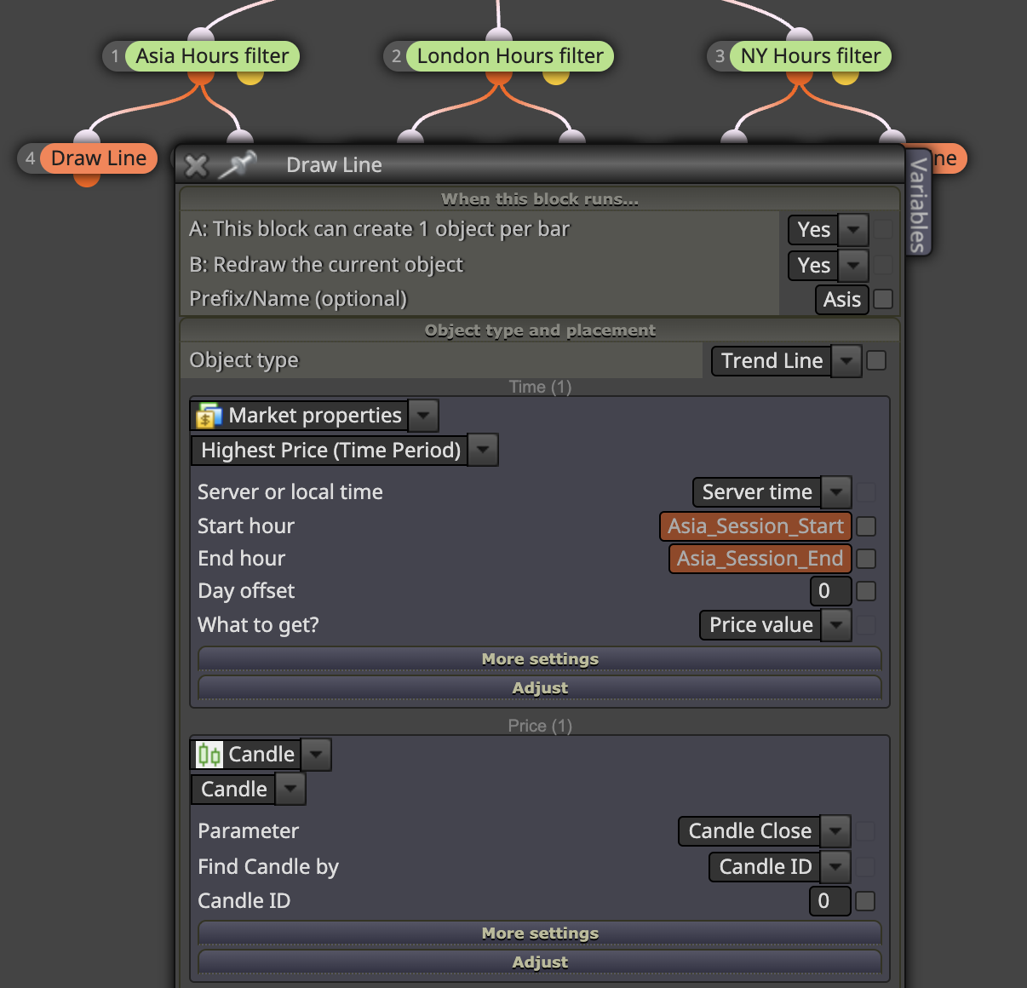
Task: Click the 'Find Candle by' label
Action: click(x=268, y=867)
